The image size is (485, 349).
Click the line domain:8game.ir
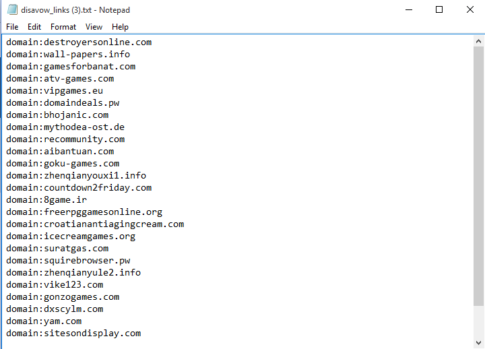tap(46, 199)
